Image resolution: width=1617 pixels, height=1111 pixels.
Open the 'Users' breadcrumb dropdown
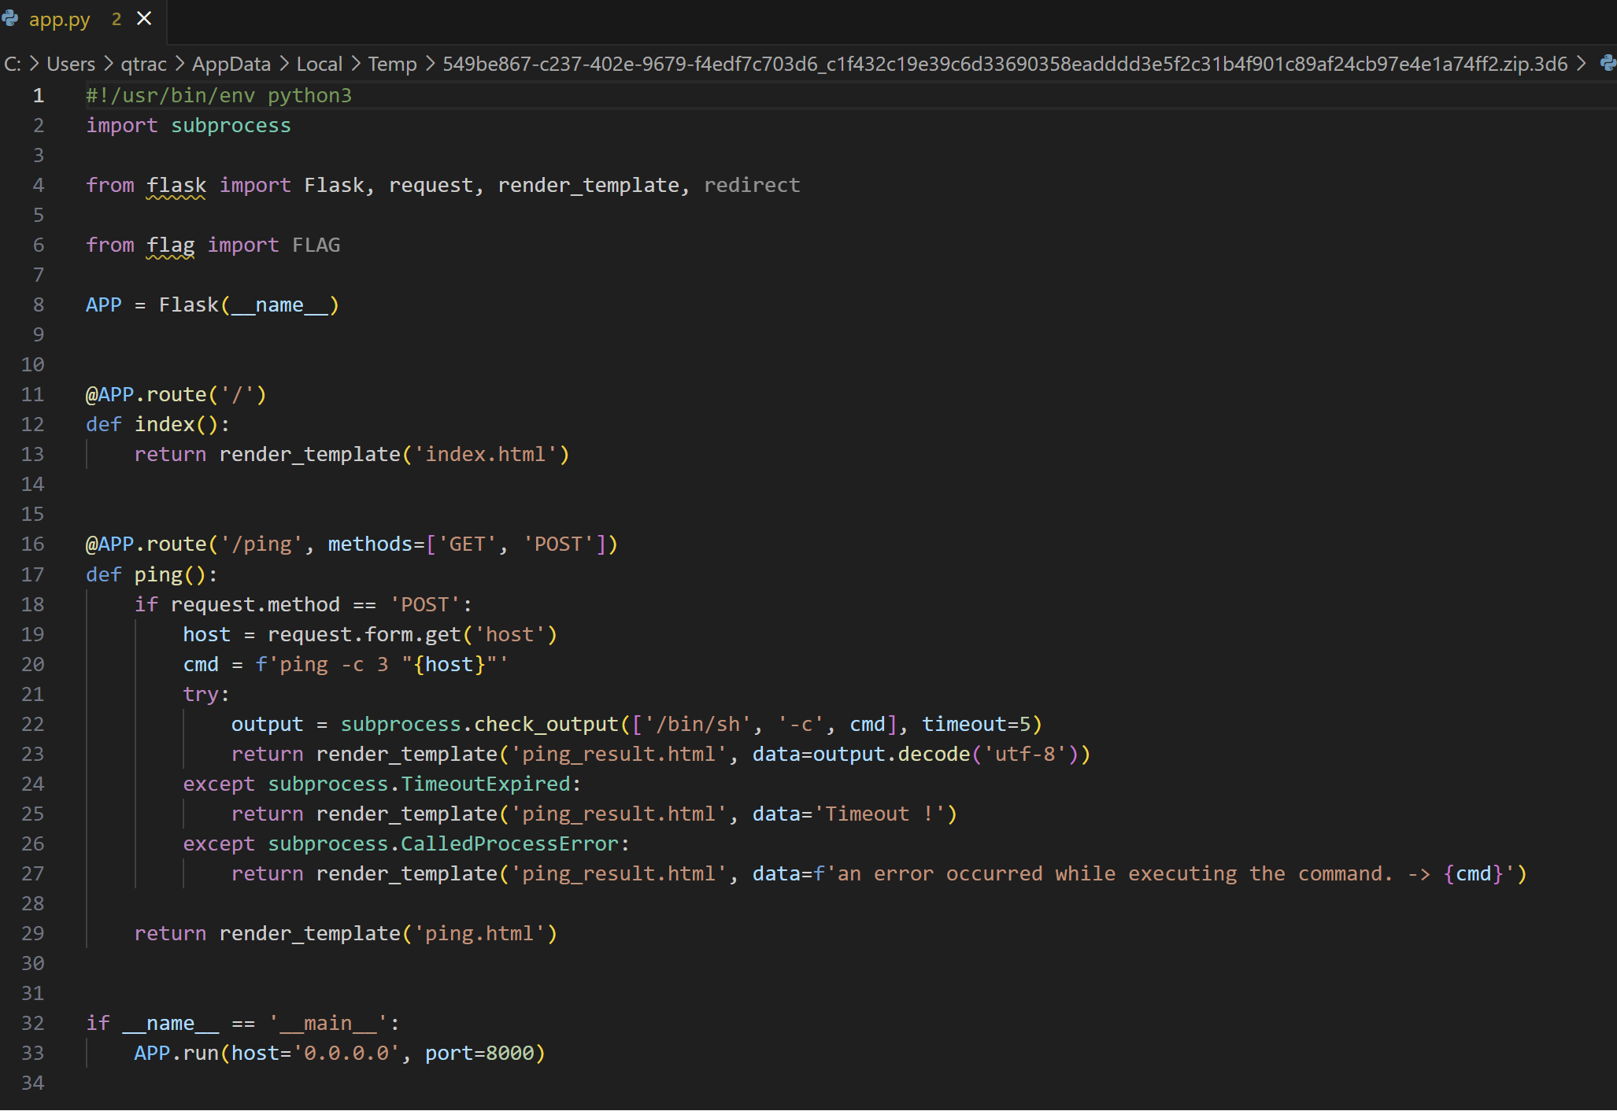click(71, 64)
